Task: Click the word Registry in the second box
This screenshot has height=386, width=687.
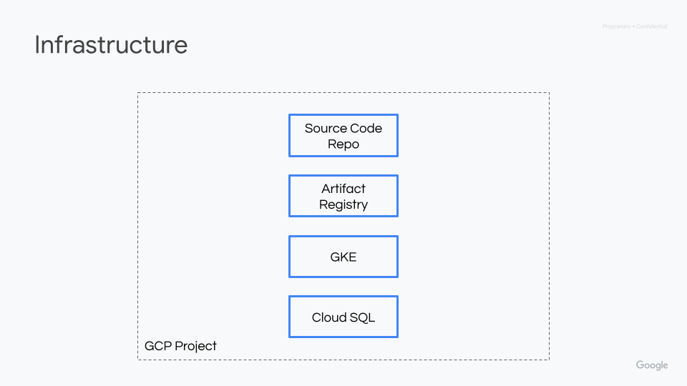Action: point(343,204)
